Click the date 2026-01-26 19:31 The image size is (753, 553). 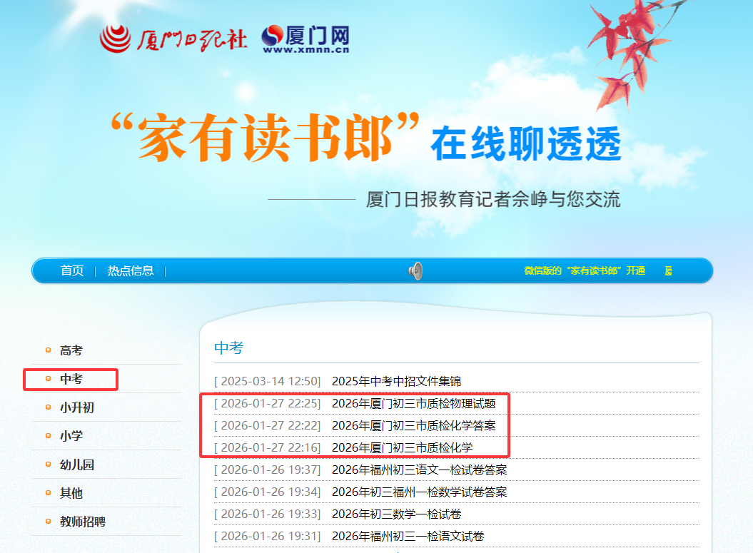(x=268, y=536)
